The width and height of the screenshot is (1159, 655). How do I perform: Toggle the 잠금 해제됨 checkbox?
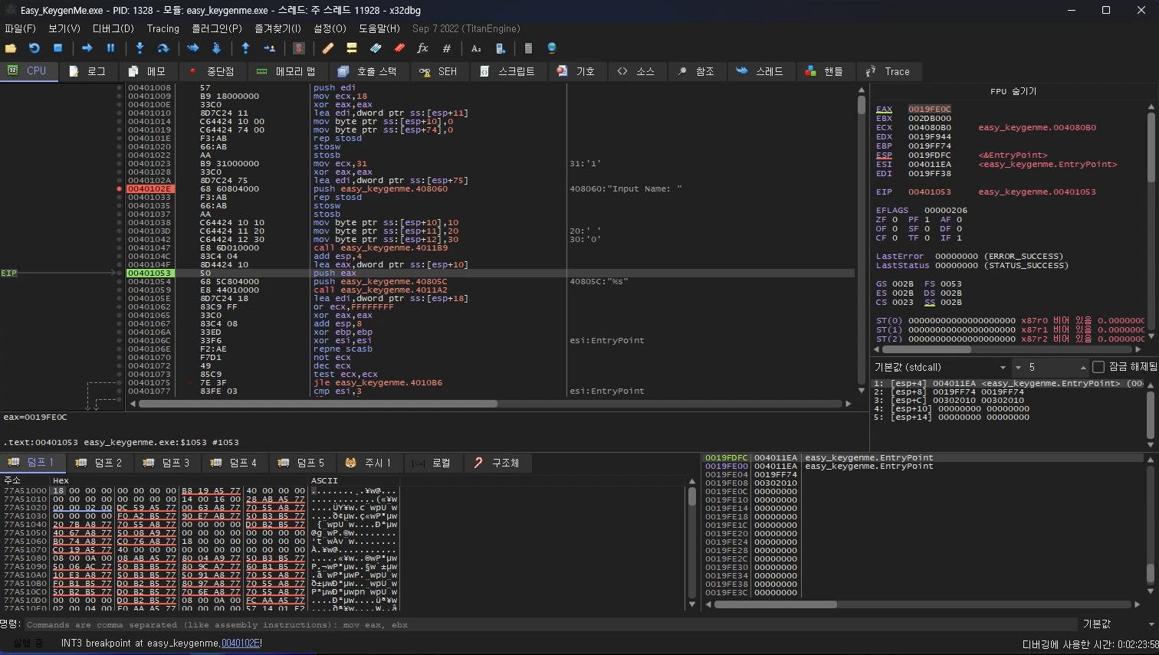coord(1098,367)
